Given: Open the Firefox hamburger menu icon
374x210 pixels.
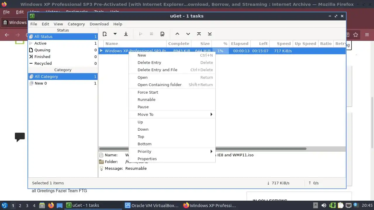Looking at the screenshot, I should coord(367,35).
